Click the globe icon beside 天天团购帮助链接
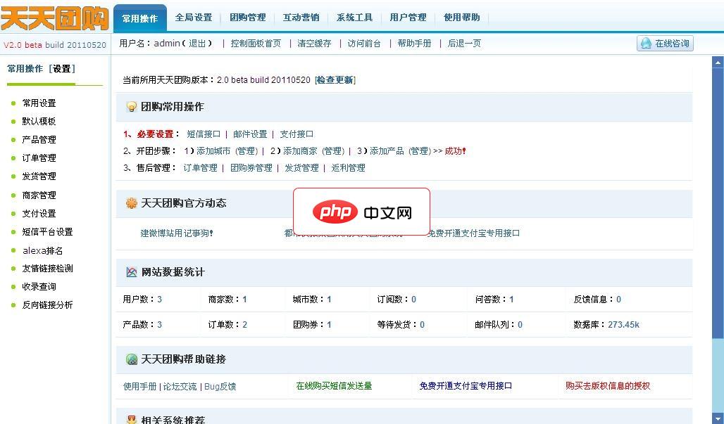724x424 pixels. click(131, 359)
